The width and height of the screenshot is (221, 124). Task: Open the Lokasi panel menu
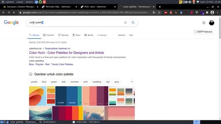coord(20,2)
